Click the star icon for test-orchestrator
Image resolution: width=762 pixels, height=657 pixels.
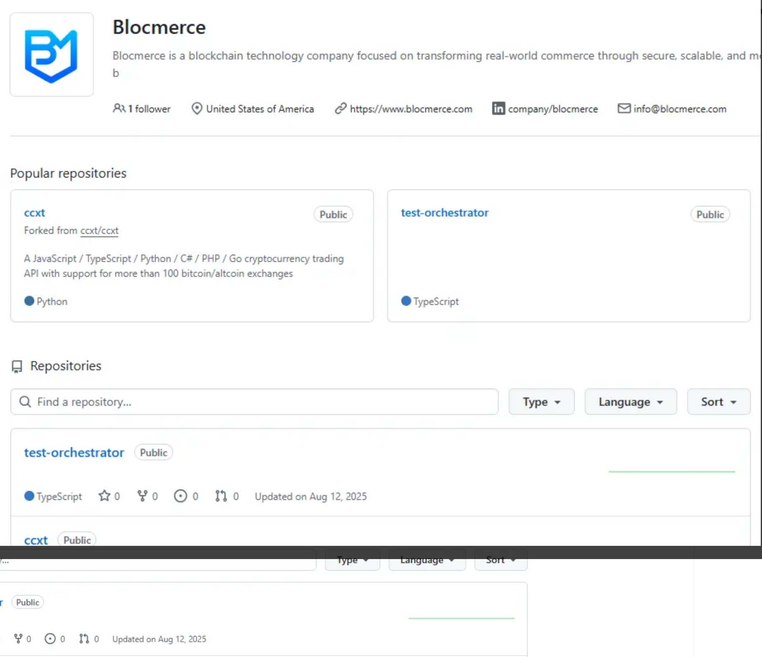pos(104,495)
